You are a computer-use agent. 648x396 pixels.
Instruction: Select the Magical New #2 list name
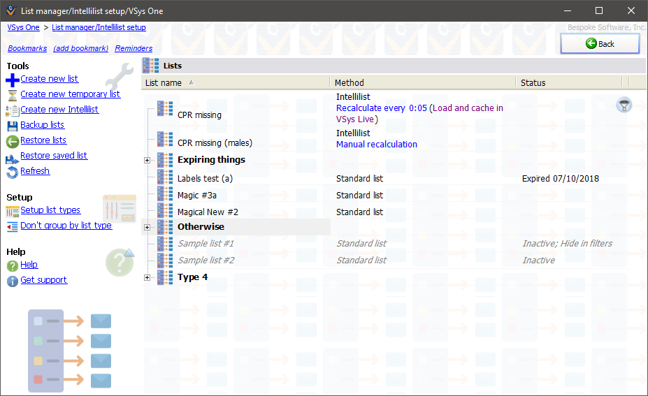(x=208, y=212)
